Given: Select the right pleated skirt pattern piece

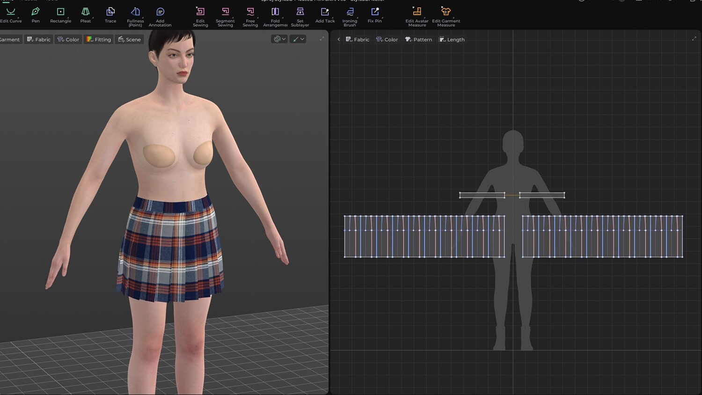Looking at the screenshot, I should point(602,236).
